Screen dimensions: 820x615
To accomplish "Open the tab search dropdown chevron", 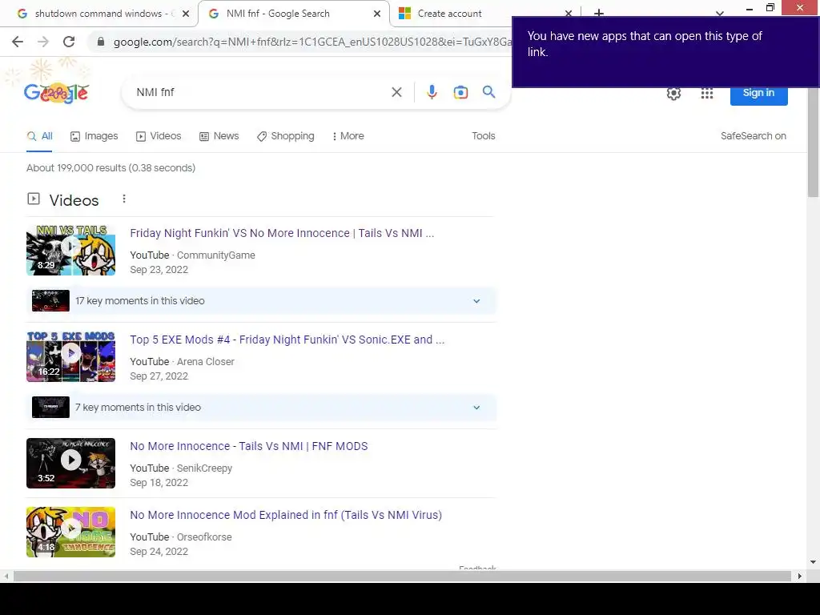I will click(x=720, y=14).
